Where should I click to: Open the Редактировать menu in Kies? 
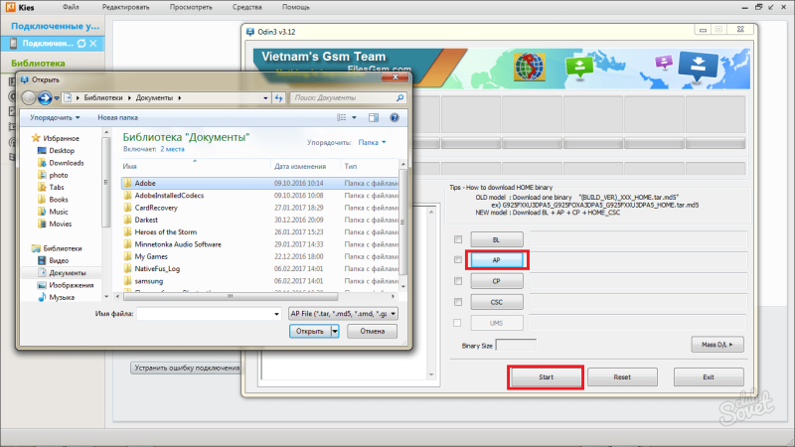tap(126, 7)
